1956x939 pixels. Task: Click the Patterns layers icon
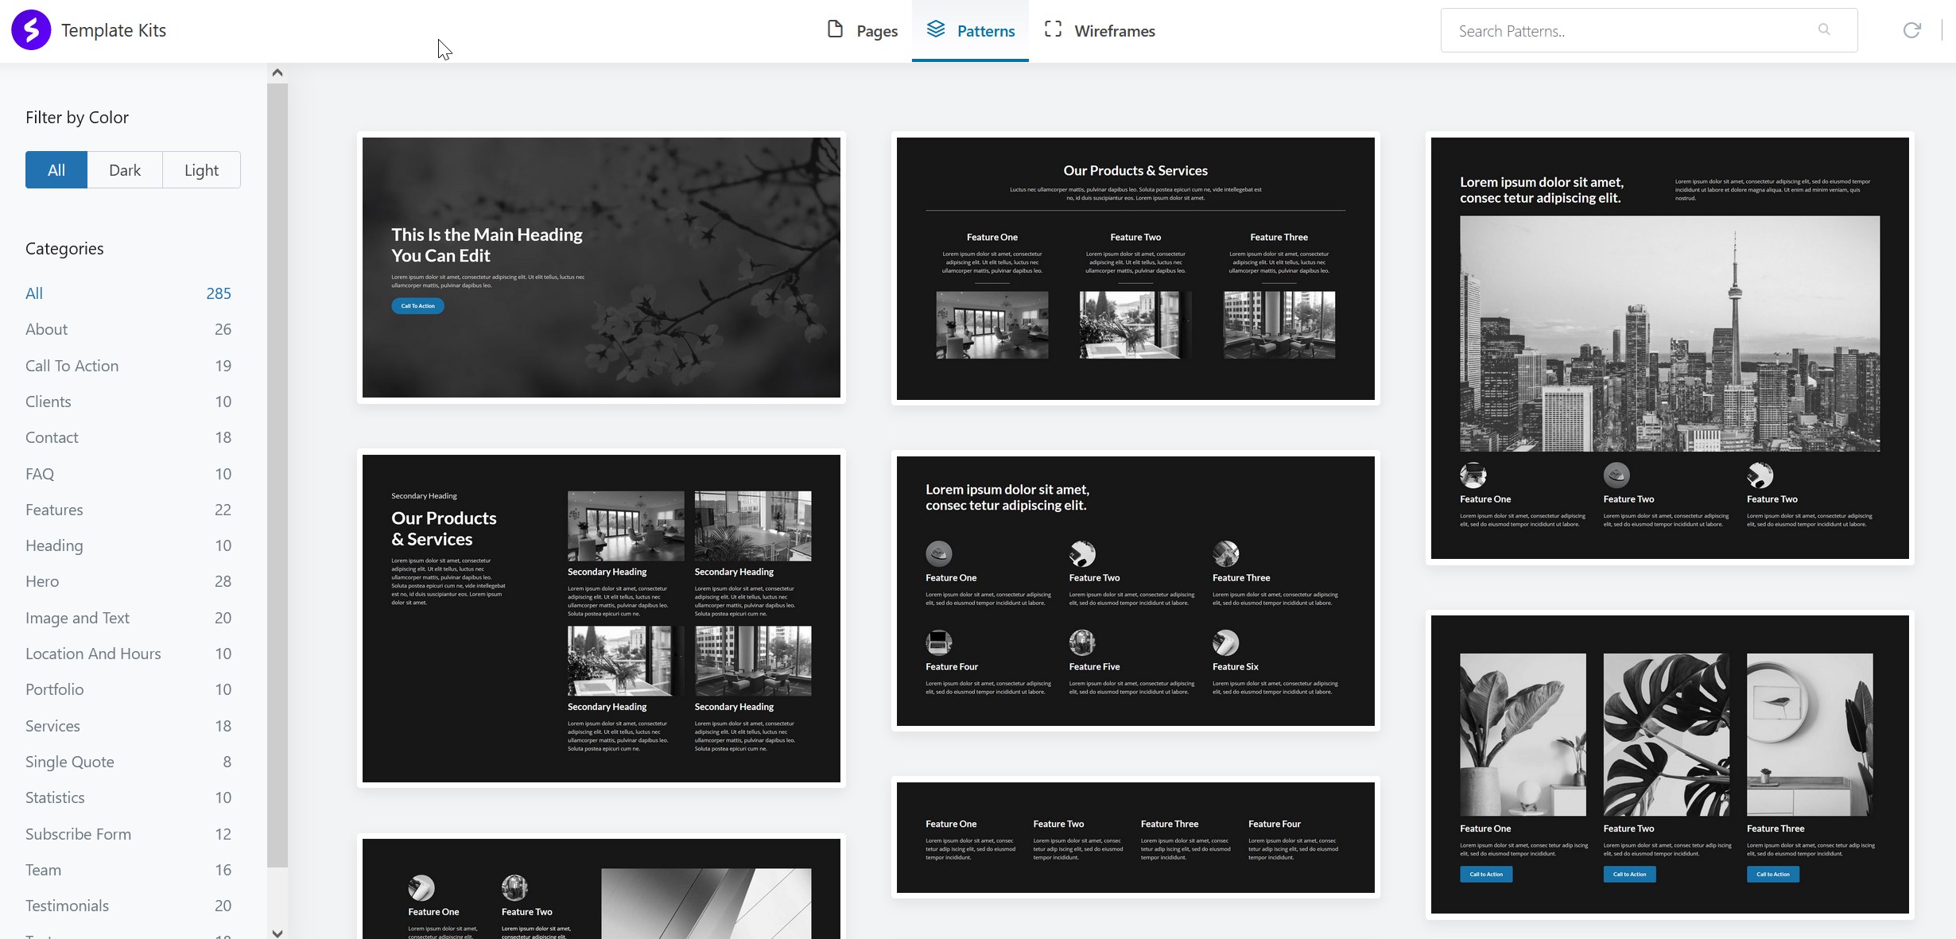(x=936, y=29)
